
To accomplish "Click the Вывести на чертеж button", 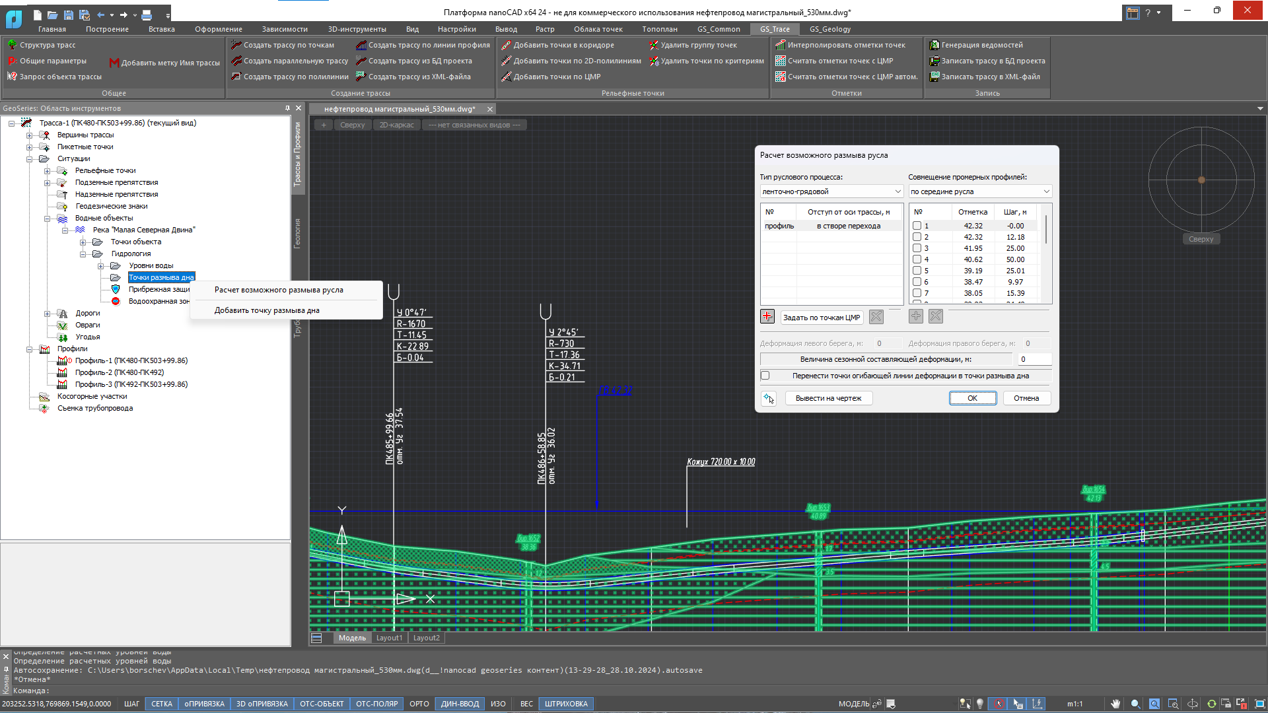I will [828, 398].
